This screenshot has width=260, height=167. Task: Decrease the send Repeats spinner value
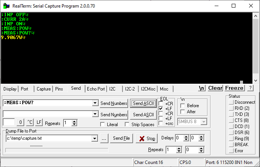pos(74,125)
